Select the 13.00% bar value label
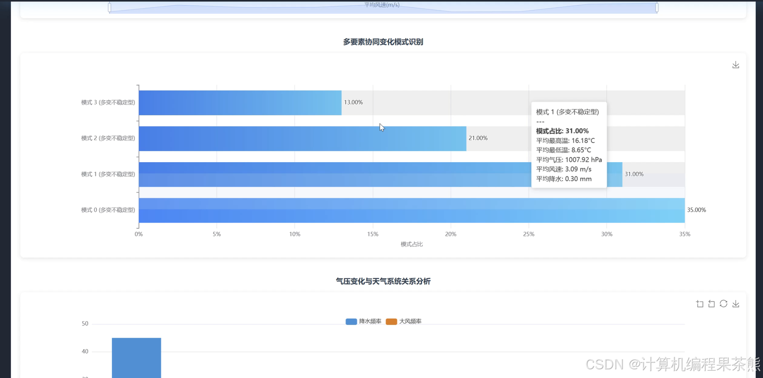Screen dimensions: 763x378 [353, 102]
